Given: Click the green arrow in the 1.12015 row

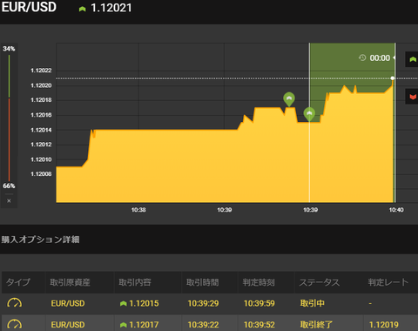Looking at the screenshot, I should [124, 303].
